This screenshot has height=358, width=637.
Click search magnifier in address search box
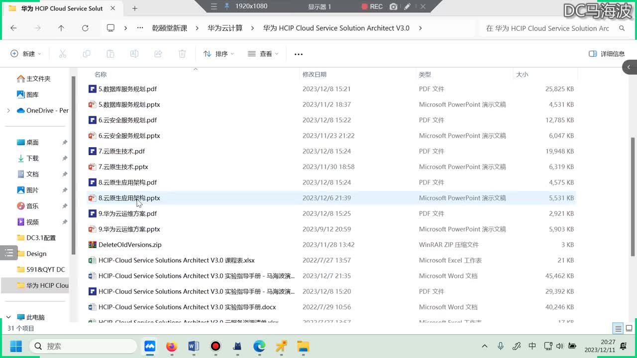[622, 28]
